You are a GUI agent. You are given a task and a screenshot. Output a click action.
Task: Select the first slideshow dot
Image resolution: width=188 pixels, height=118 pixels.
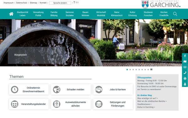coord(127,70)
